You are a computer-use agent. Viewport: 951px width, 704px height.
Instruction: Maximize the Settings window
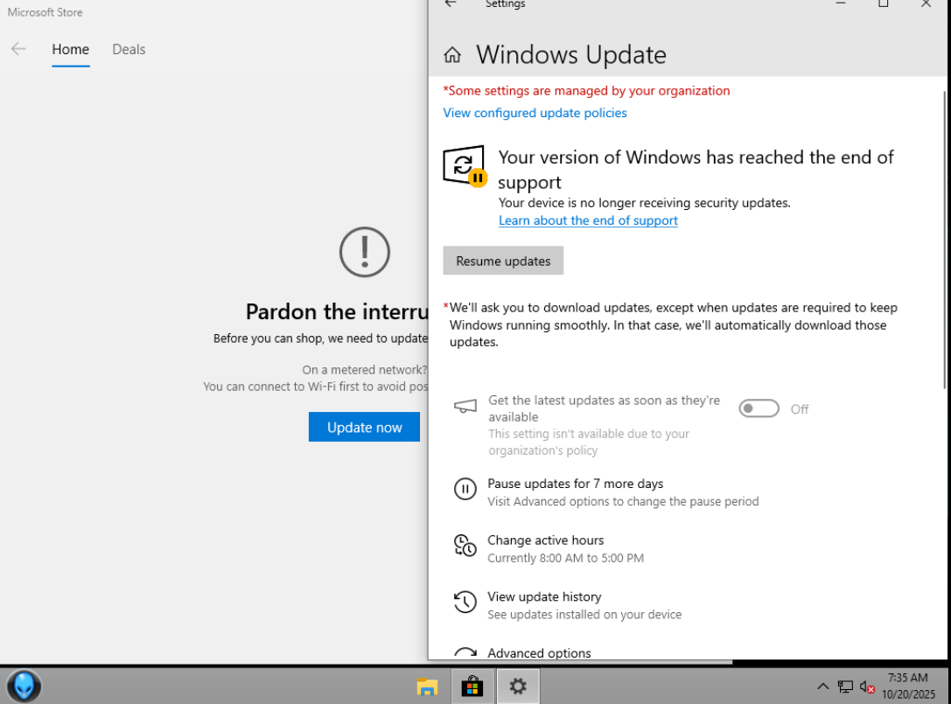pos(883,3)
